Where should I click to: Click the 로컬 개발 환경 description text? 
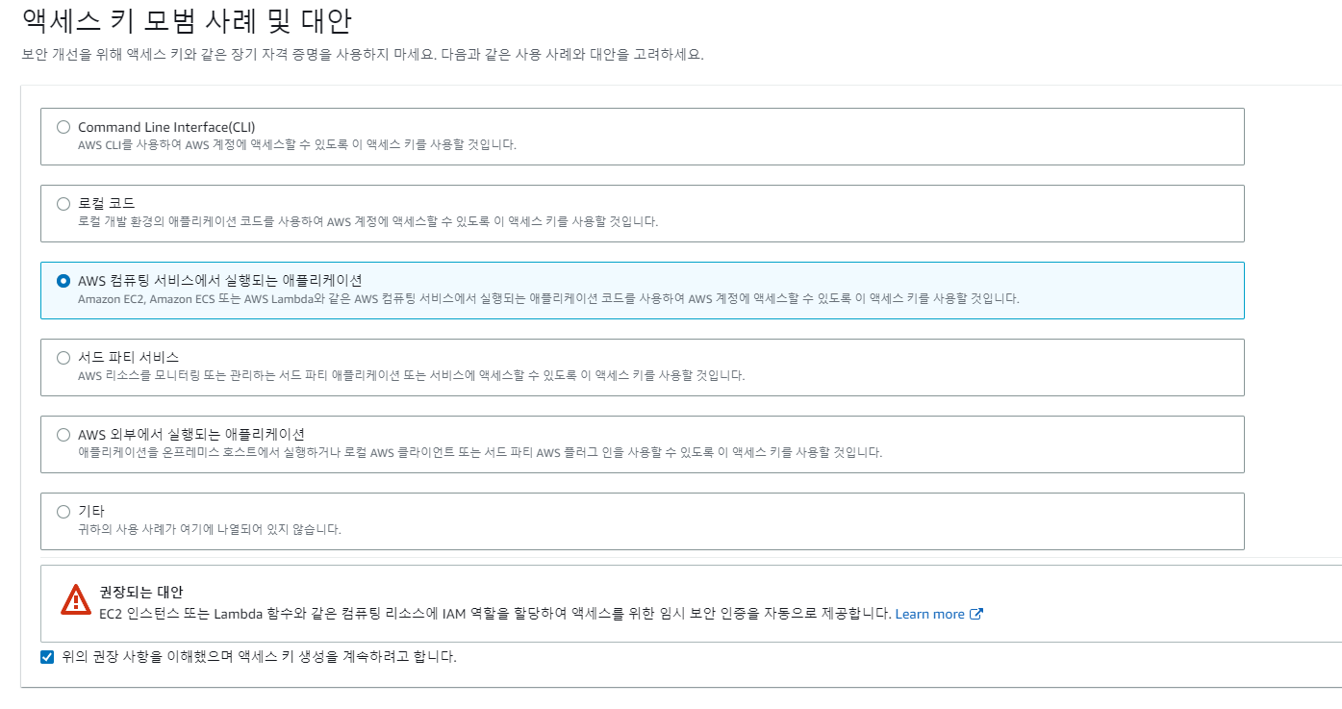coord(367,221)
